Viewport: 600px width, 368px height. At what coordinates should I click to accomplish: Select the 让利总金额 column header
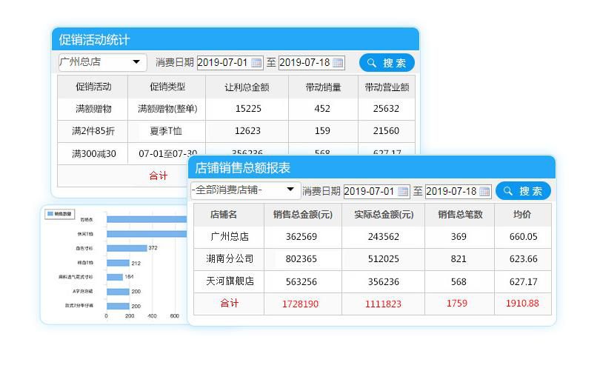pos(247,87)
